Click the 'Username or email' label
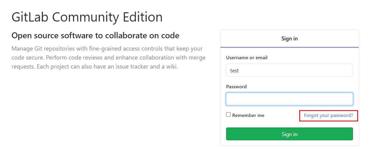The image size is (382, 149). click(x=247, y=58)
